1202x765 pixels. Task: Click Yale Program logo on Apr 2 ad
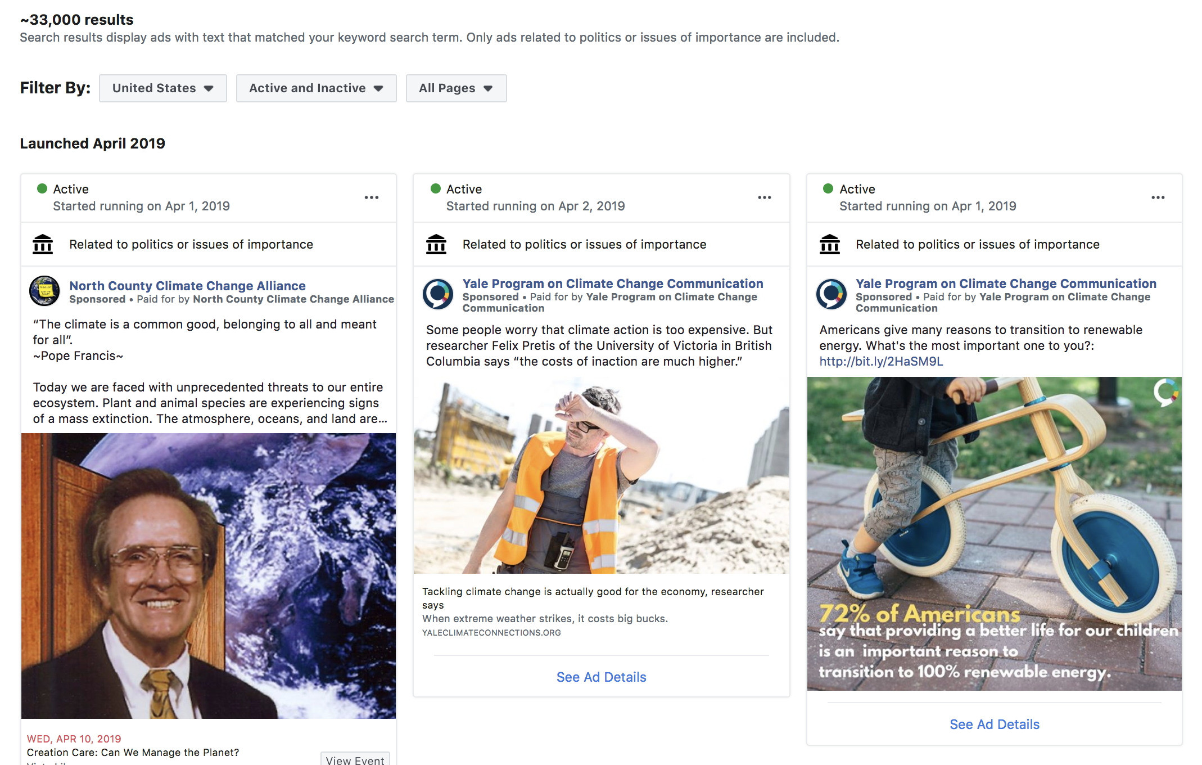point(438,294)
